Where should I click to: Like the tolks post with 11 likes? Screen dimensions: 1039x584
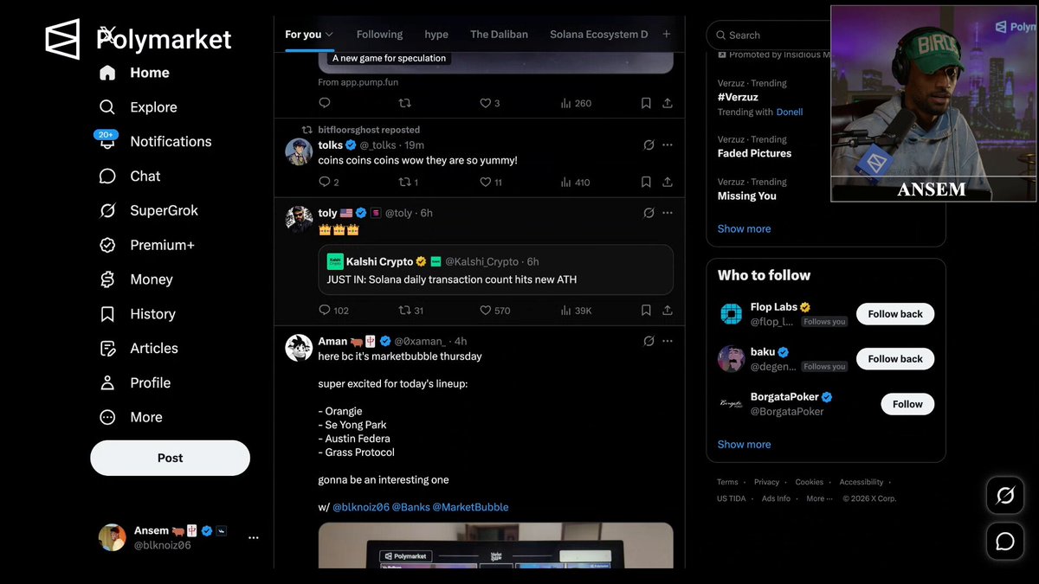point(491,182)
